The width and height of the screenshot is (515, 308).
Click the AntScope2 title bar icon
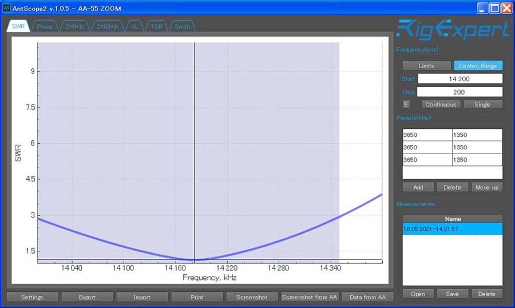click(x=7, y=8)
